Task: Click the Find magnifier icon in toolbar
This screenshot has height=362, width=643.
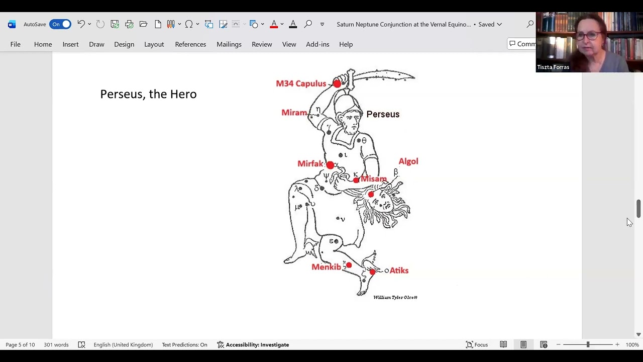Action: (308, 24)
